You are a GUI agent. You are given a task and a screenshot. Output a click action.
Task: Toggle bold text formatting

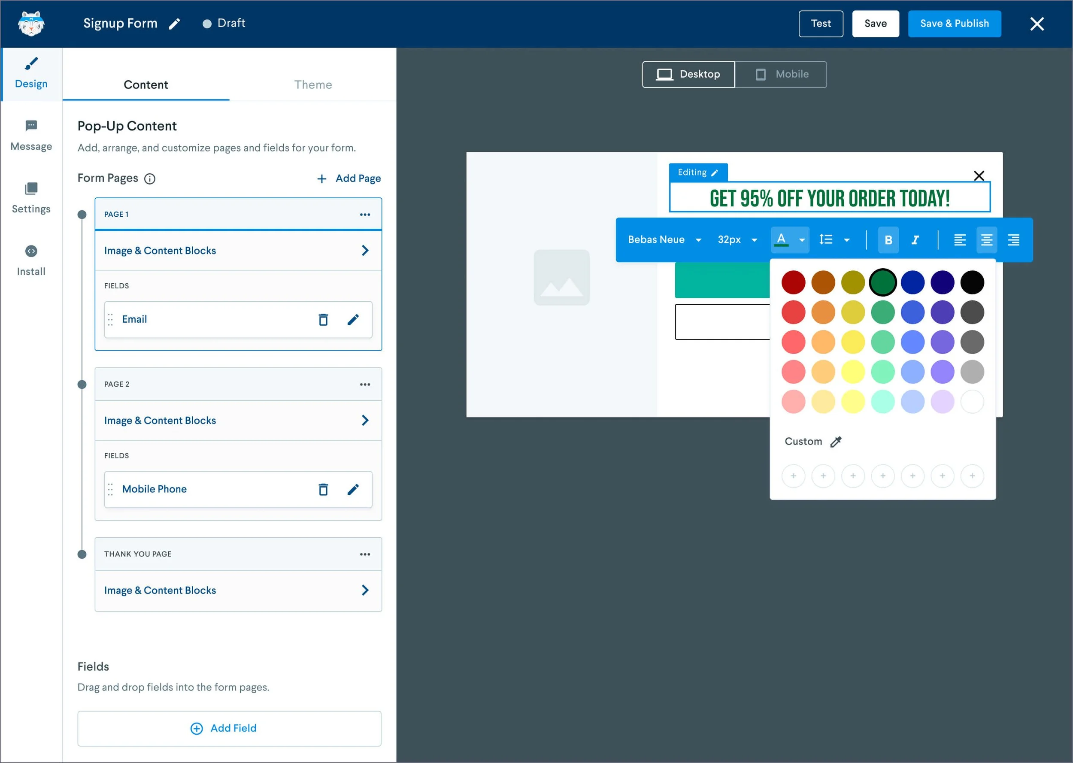point(888,240)
